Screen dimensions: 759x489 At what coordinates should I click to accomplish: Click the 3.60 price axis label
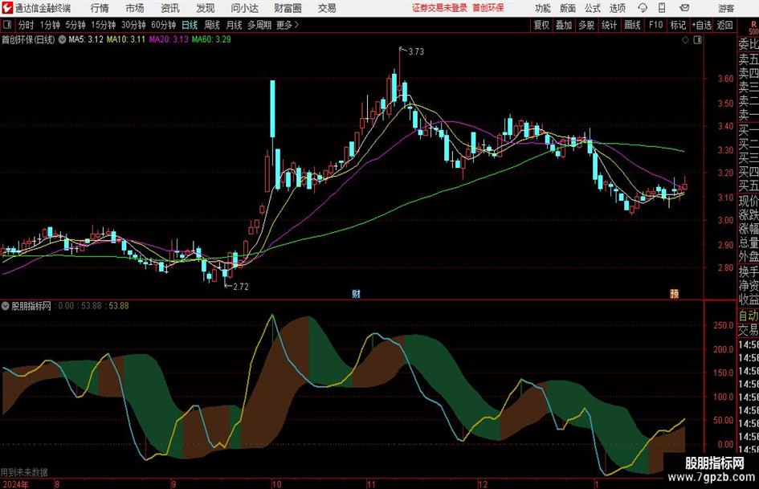point(725,79)
